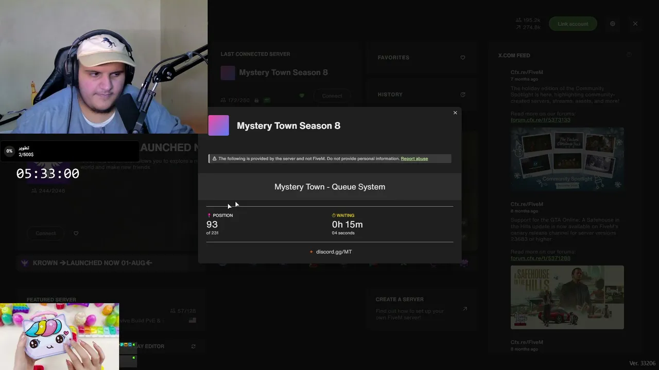Close the FiveM launcher window
The height and width of the screenshot is (370, 659).
click(x=635, y=24)
